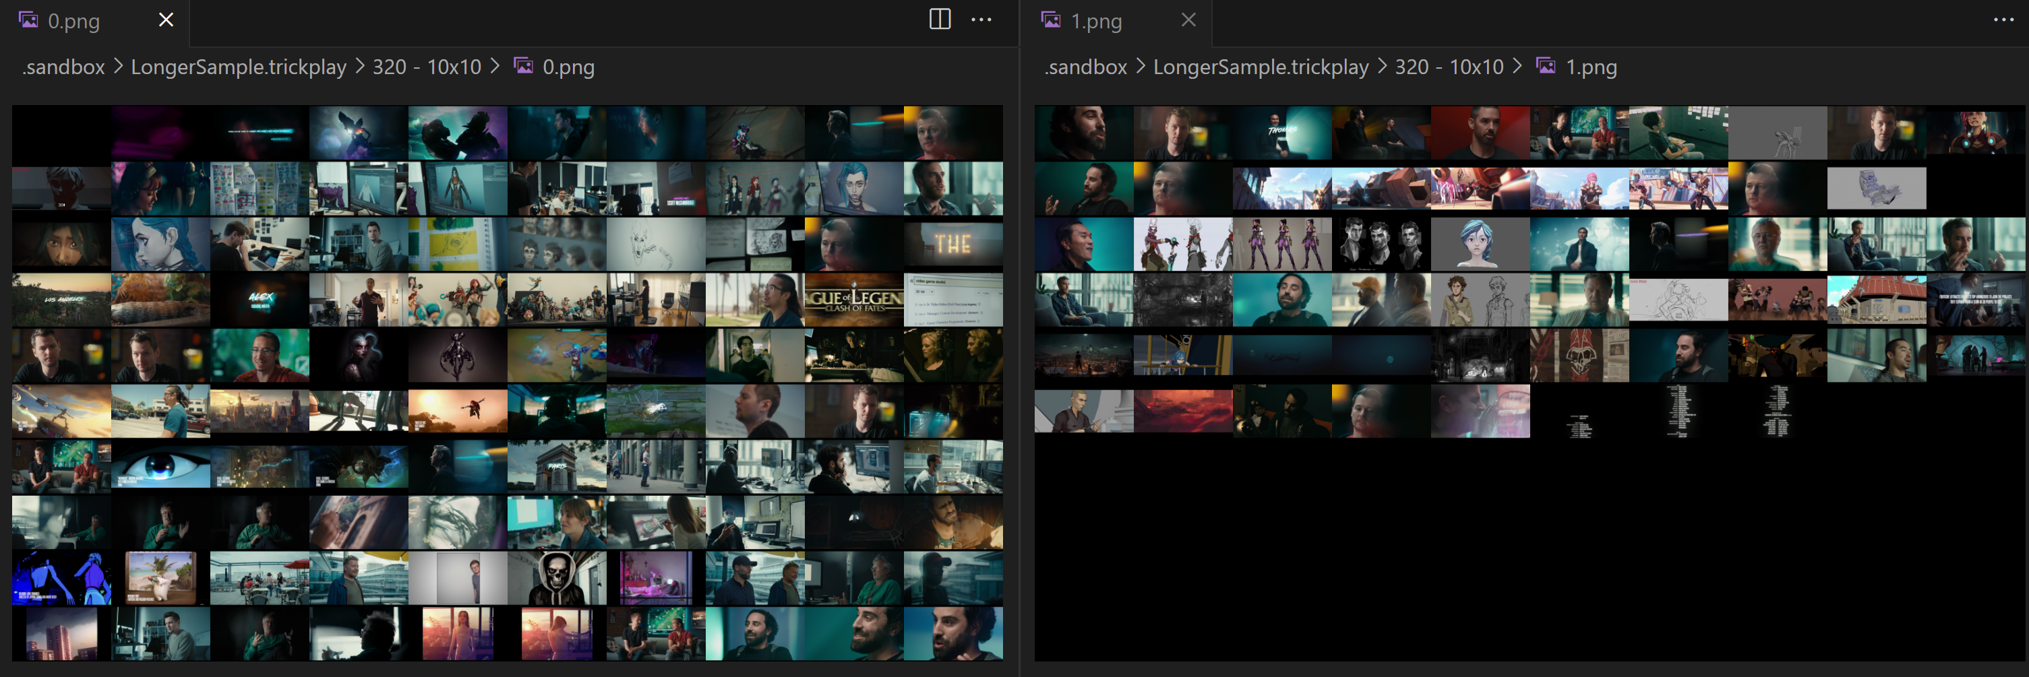Switch to the 1.png editor tab
Viewport: 2029px width, 677px height.
pyautogui.click(x=1117, y=22)
